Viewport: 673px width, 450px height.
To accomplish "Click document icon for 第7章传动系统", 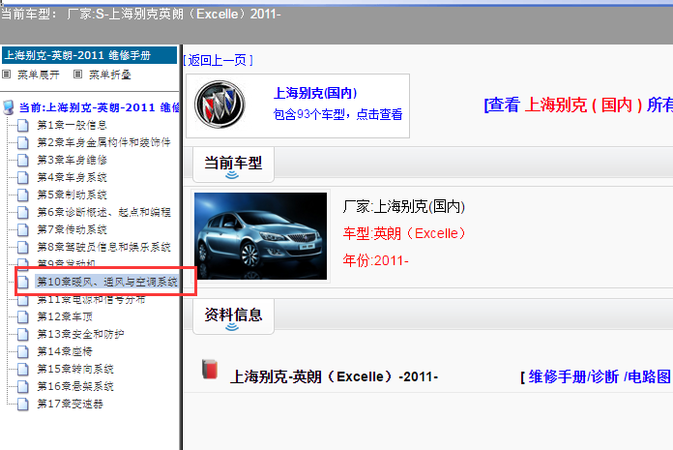I will [23, 229].
